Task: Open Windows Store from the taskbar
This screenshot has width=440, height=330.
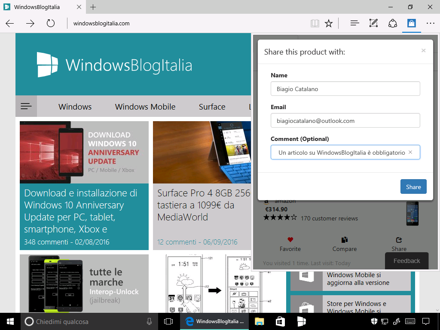Action: coord(280,321)
